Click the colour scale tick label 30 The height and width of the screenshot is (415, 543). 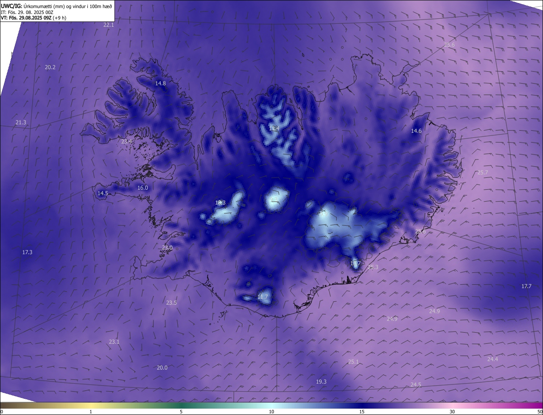click(452, 412)
